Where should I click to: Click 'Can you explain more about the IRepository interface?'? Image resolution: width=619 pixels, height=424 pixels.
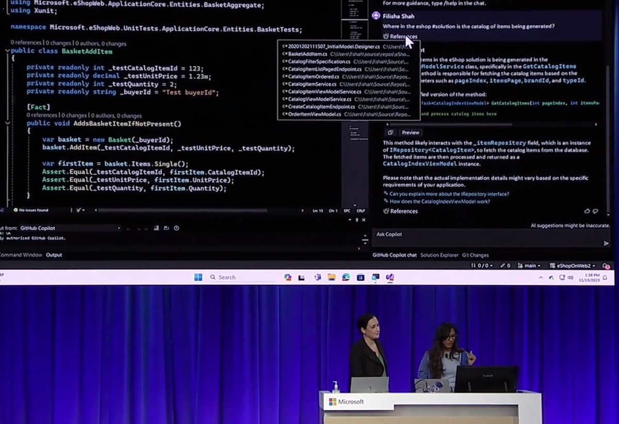pos(449,194)
